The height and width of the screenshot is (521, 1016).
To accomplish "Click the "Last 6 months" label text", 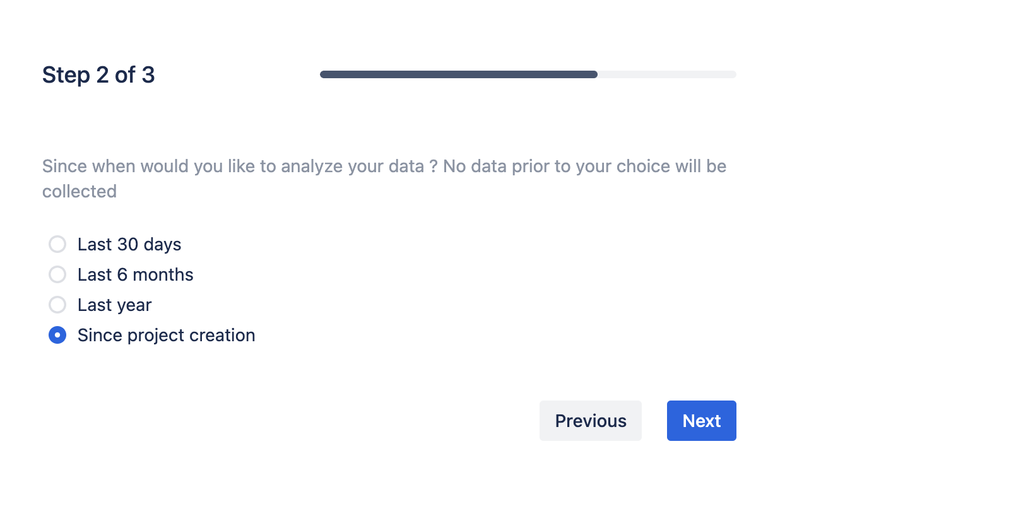I will pos(135,274).
